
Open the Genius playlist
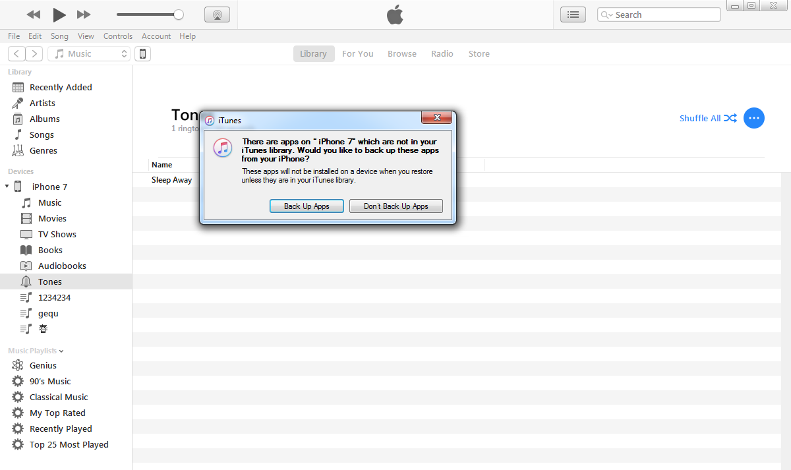[43, 365]
